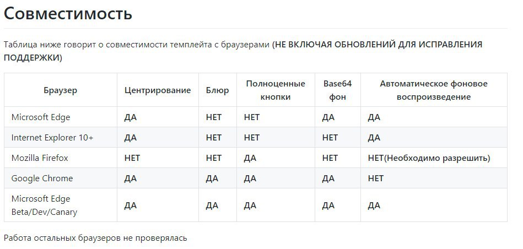The image size is (523, 249).
Task: Select Chrome's "ДА" cell under Блюр
Action: pyautogui.click(x=212, y=178)
